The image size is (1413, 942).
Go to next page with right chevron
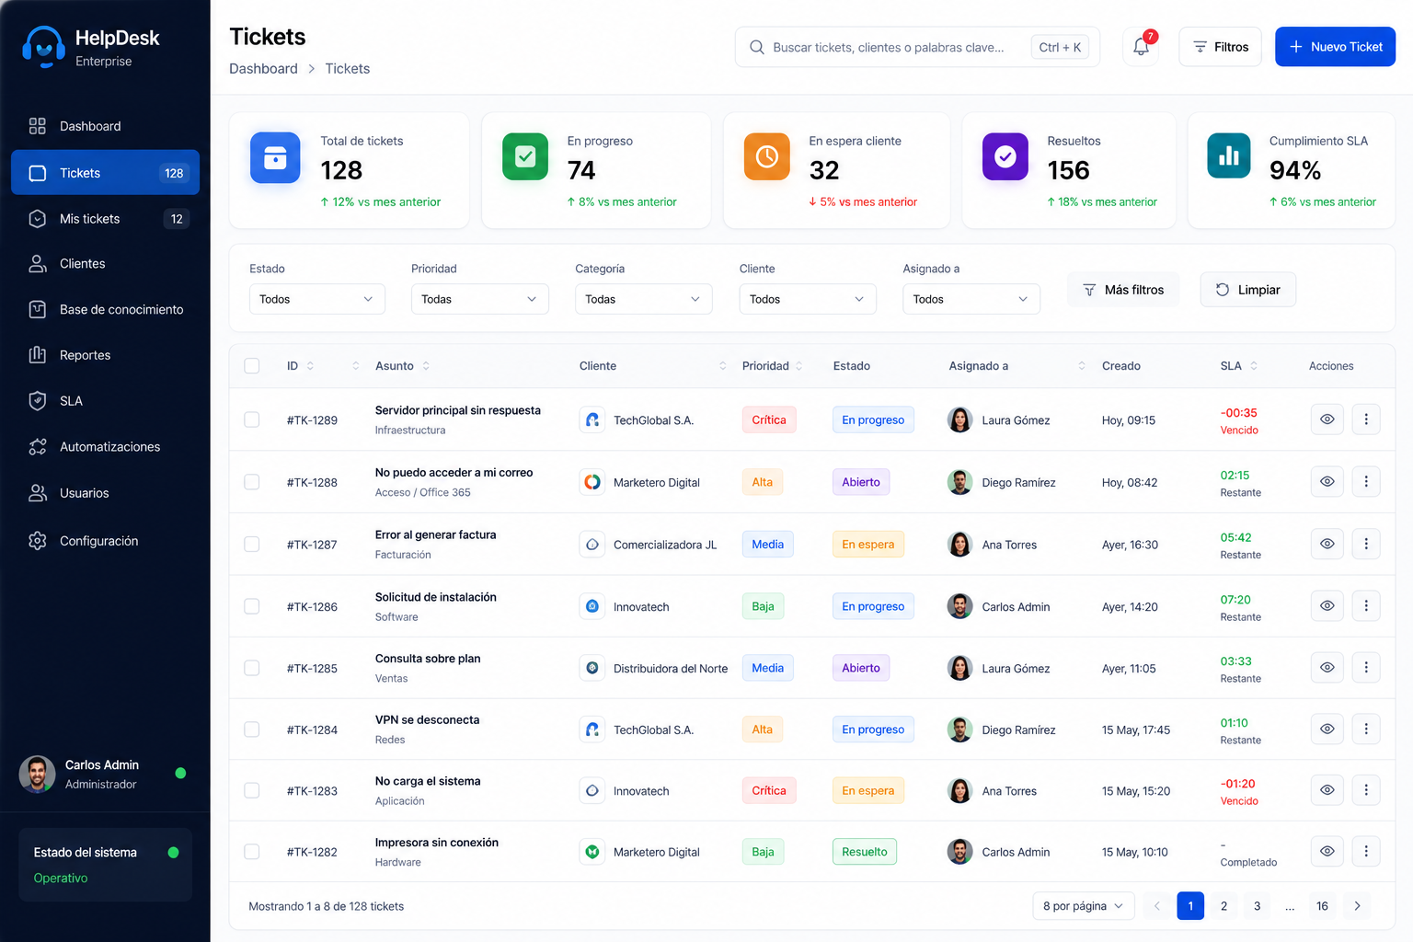[x=1357, y=906]
